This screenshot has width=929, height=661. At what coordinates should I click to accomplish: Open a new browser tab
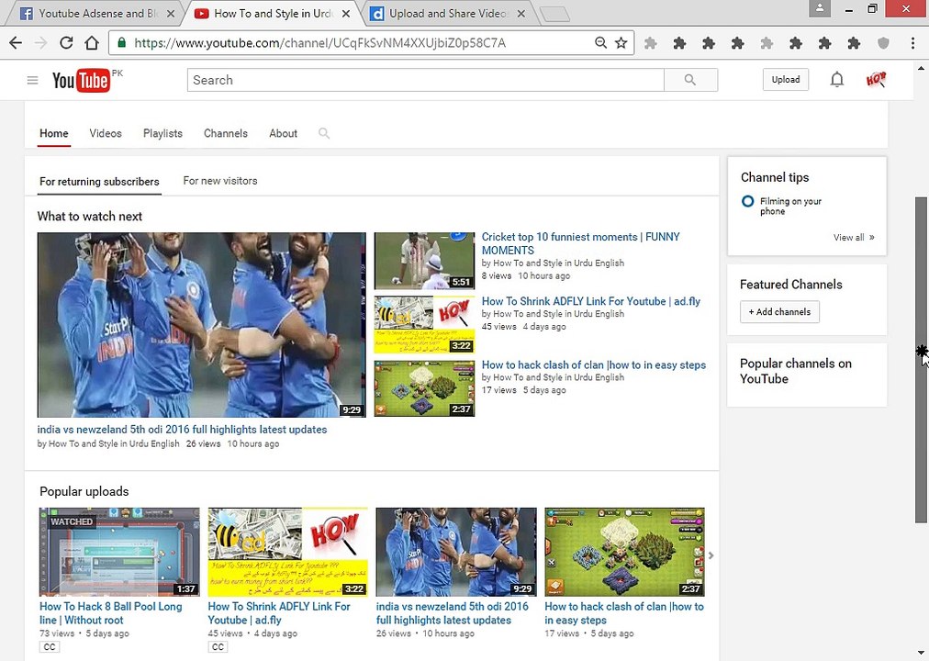(x=555, y=14)
